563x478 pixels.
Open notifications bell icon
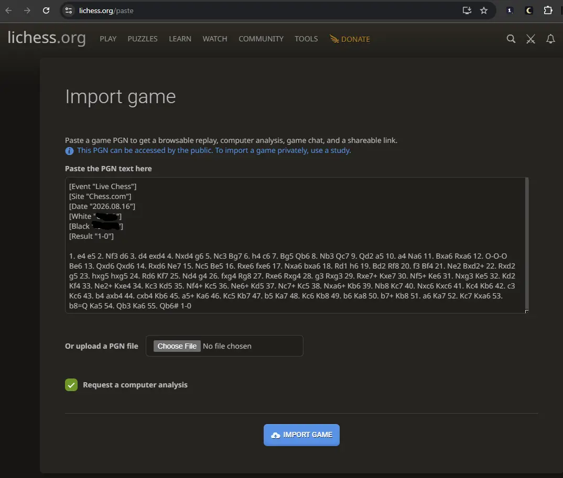(x=550, y=39)
